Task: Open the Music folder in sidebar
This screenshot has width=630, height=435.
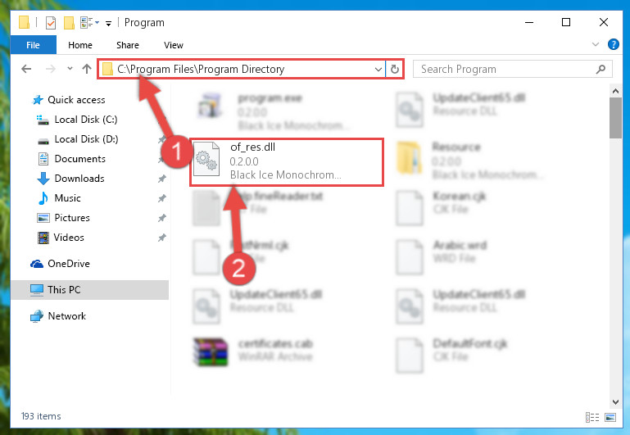Action: pyautogui.click(x=67, y=198)
